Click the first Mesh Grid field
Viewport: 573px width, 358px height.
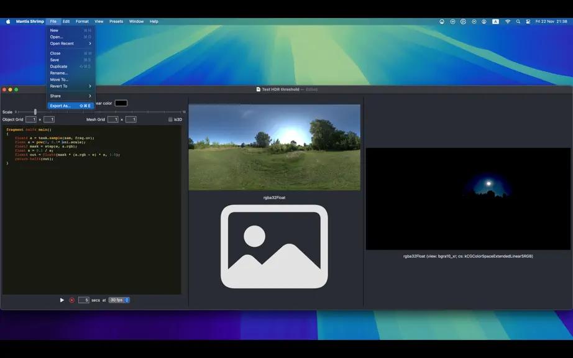coord(113,119)
